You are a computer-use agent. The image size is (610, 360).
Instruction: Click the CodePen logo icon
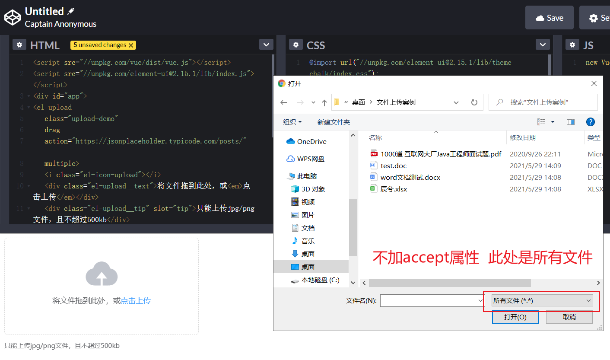point(13,17)
